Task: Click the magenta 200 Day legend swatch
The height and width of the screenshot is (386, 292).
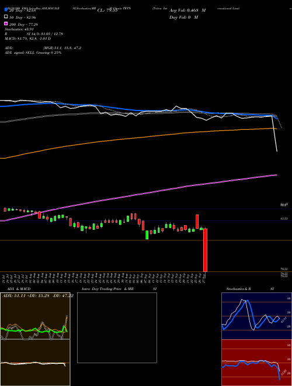Action: 6,24
